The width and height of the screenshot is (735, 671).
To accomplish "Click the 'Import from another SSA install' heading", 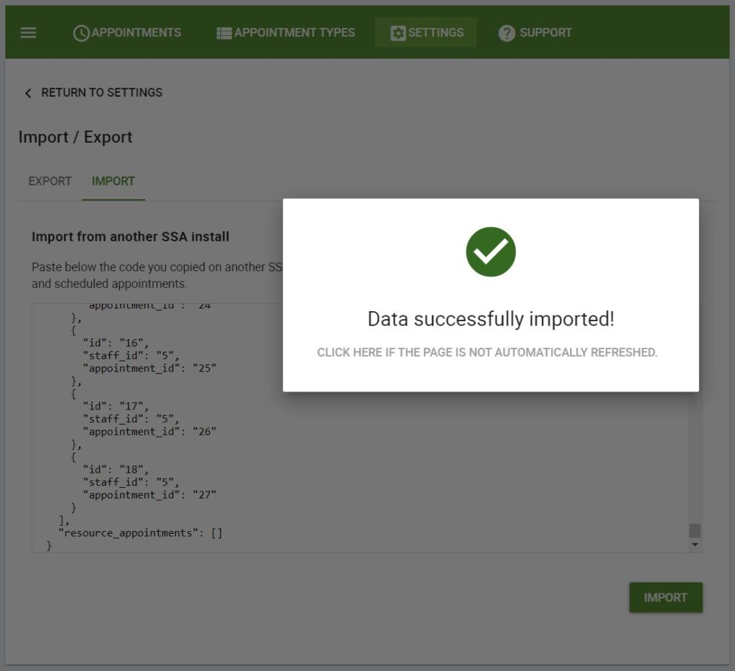I will (131, 236).
